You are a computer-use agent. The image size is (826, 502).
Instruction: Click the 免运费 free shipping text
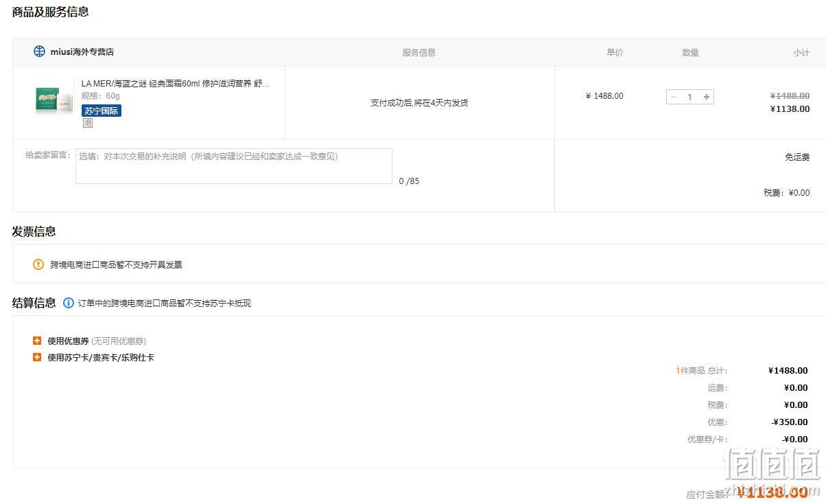click(x=797, y=157)
